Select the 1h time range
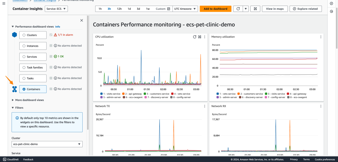 coord(100,9)
